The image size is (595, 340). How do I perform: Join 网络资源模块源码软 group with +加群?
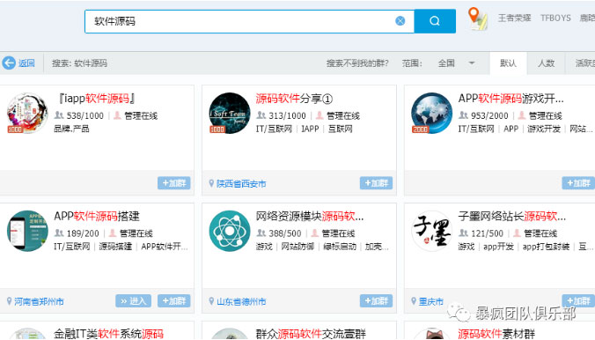click(x=376, y=301)
